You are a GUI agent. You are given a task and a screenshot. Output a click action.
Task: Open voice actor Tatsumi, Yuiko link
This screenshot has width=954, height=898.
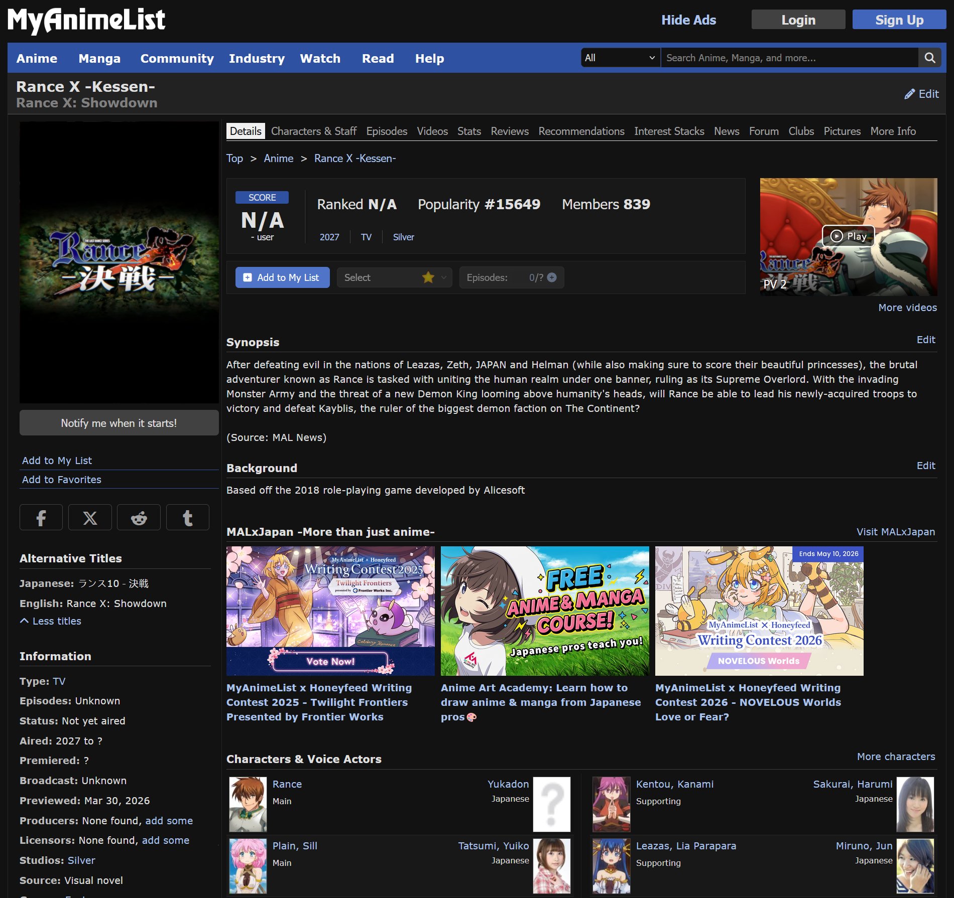click(494, 846)
